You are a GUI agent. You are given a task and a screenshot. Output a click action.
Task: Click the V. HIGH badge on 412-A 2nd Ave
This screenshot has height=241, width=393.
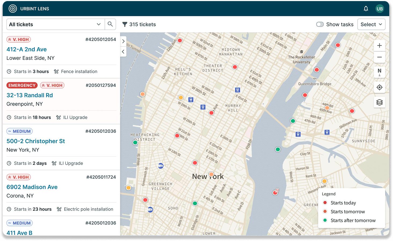click(19, 39)
